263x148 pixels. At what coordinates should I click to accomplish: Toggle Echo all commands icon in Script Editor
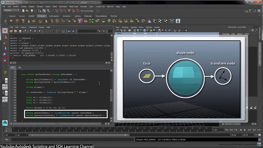pos(59,31)
